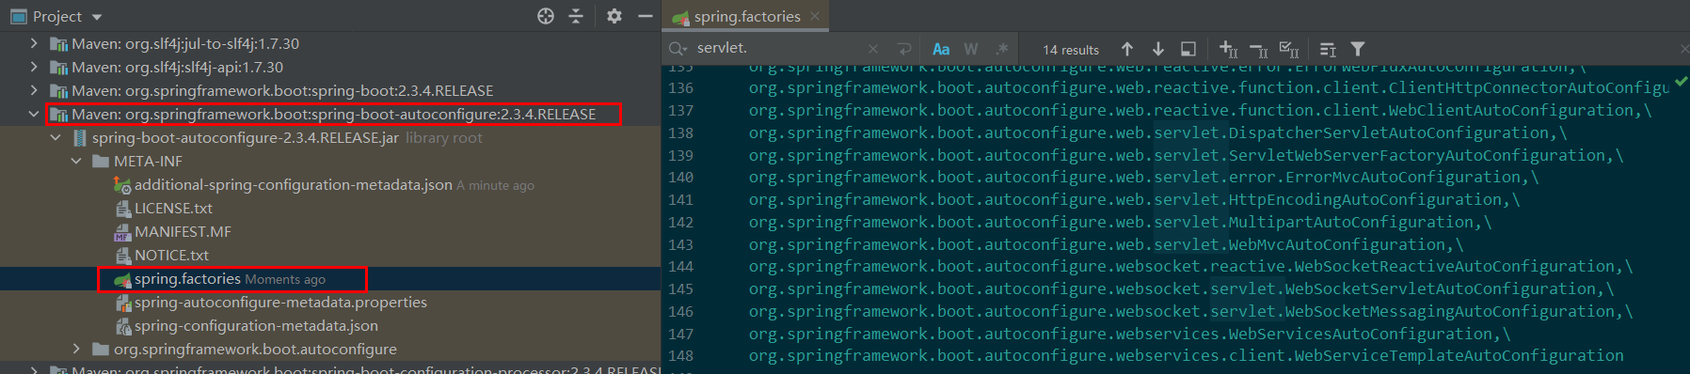Screen dimensions: 1690x374
Task: Toggle Words match option
Action: pos(971,49)
